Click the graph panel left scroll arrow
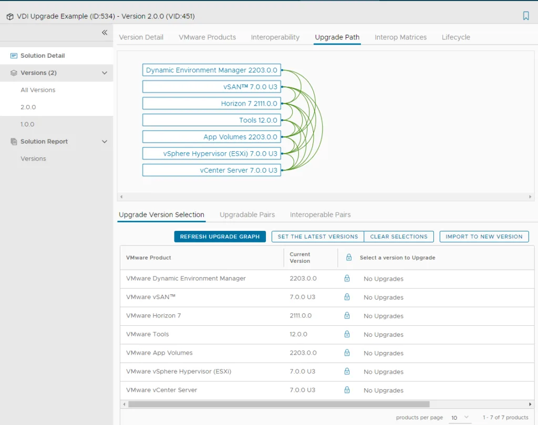Viewport: 538px width, 425px height. point(121,197)
